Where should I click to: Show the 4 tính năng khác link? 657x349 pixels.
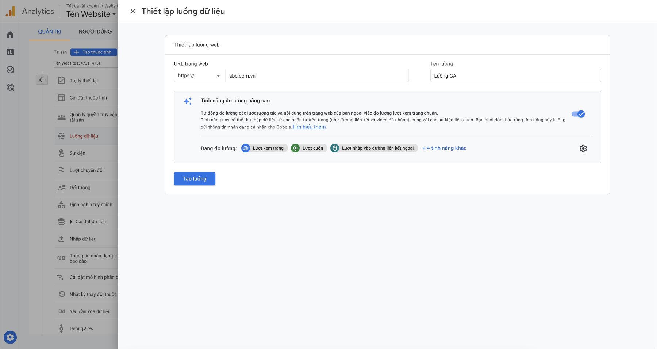click(x=444, y=148)
